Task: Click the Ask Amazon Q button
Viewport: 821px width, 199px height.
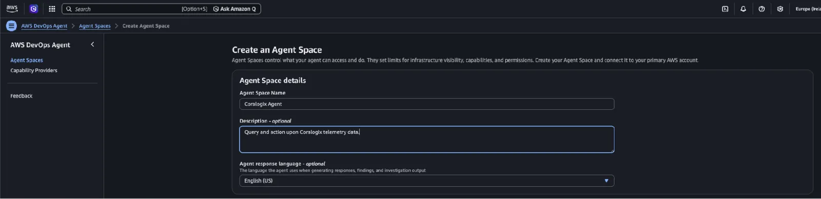Action: (x=234, y=9)
